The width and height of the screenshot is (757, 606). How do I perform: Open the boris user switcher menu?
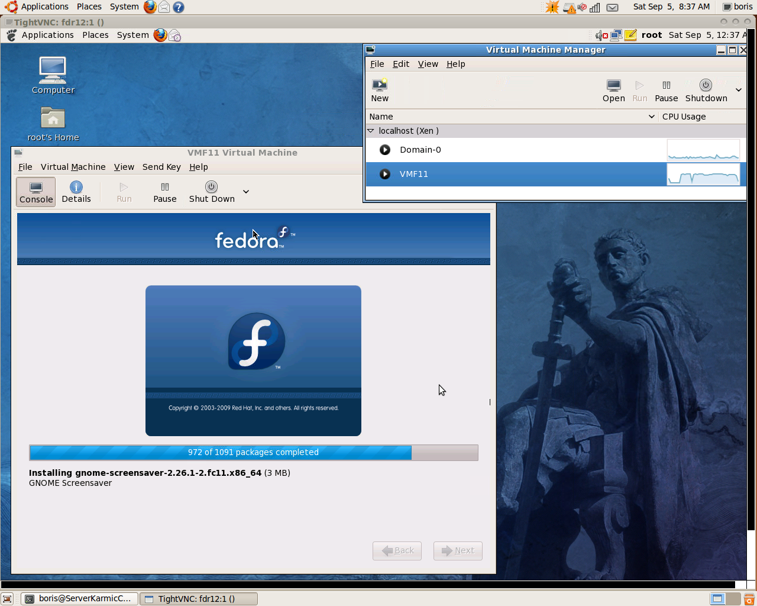tap(737, 7)
